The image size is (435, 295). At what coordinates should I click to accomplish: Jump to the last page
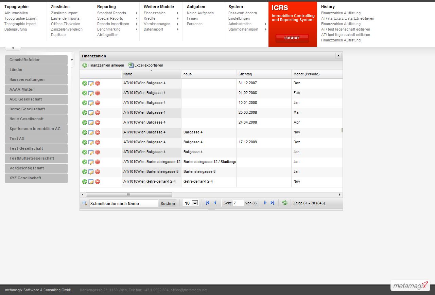pyautogui.click(x=272, y=203)
